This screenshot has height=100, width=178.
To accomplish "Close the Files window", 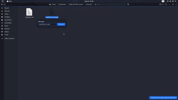I will click(176, 4).
